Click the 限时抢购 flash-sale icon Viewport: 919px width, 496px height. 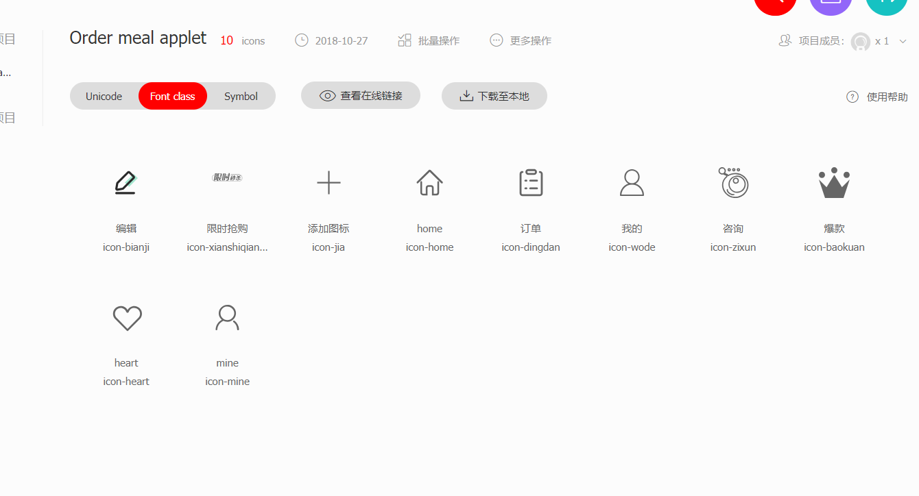[x=227, y=177]
